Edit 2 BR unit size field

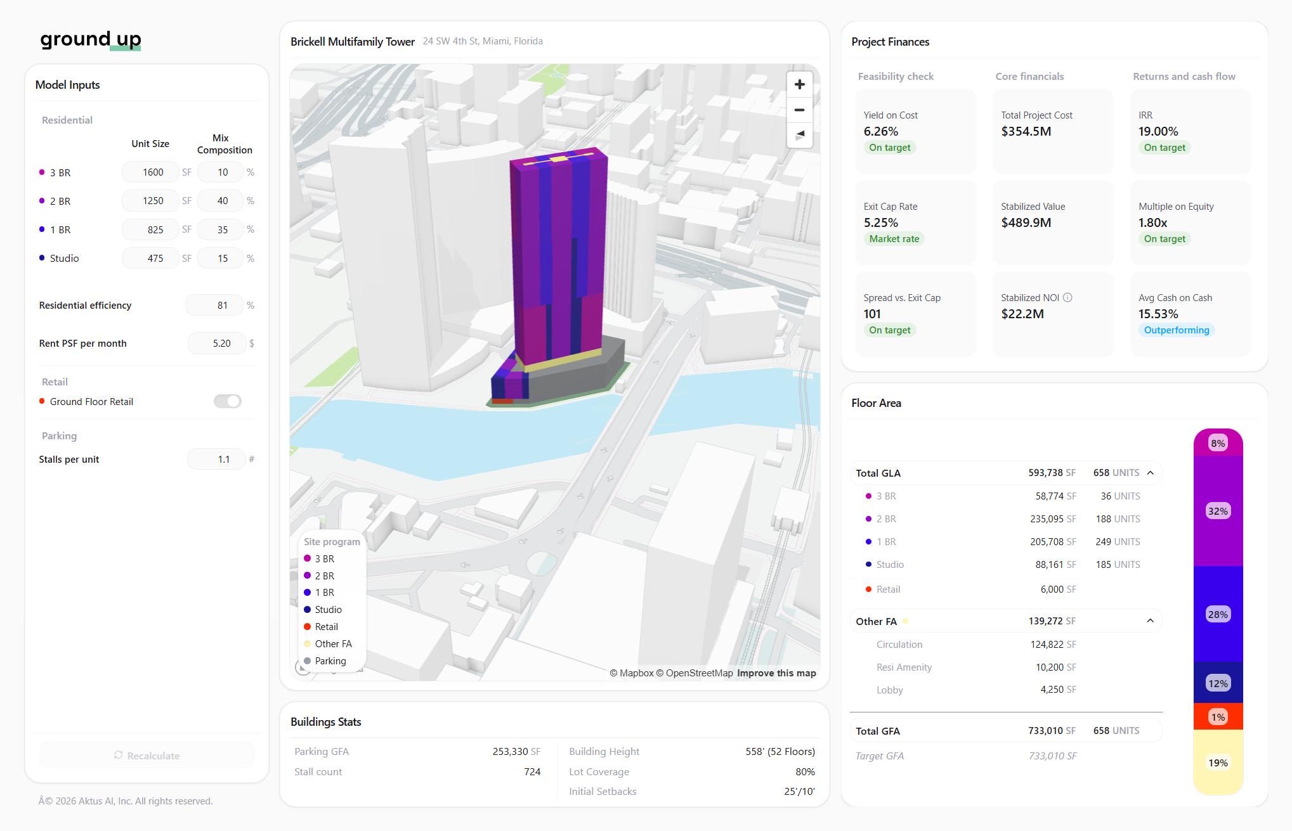pyautogui.click(x=151, y=200)
